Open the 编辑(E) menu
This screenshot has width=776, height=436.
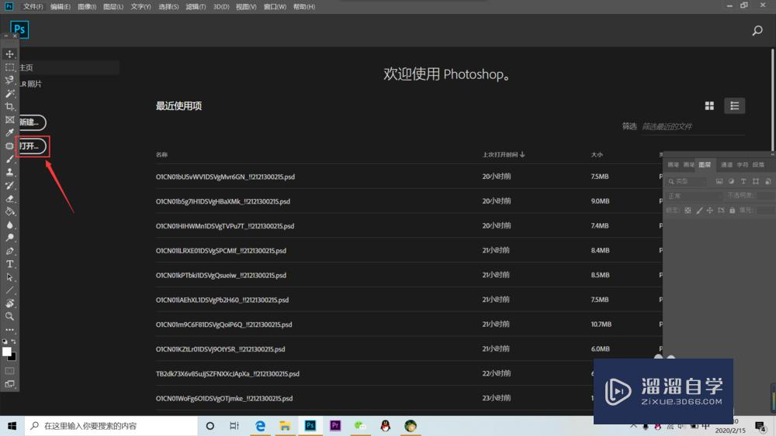61,6
